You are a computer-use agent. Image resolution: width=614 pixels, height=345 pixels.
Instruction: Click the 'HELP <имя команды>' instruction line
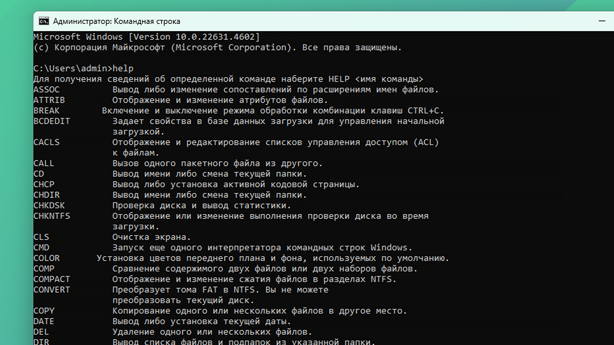(x=228, y=79)
